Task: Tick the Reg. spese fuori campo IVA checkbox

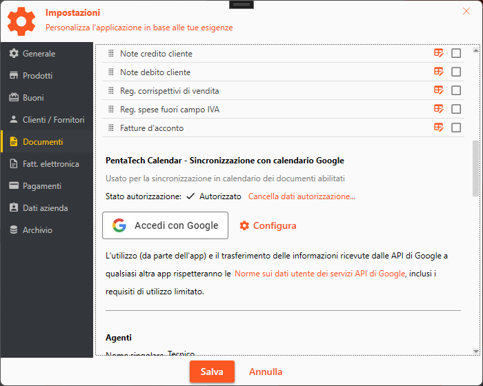Action: (x=456, y=109)
